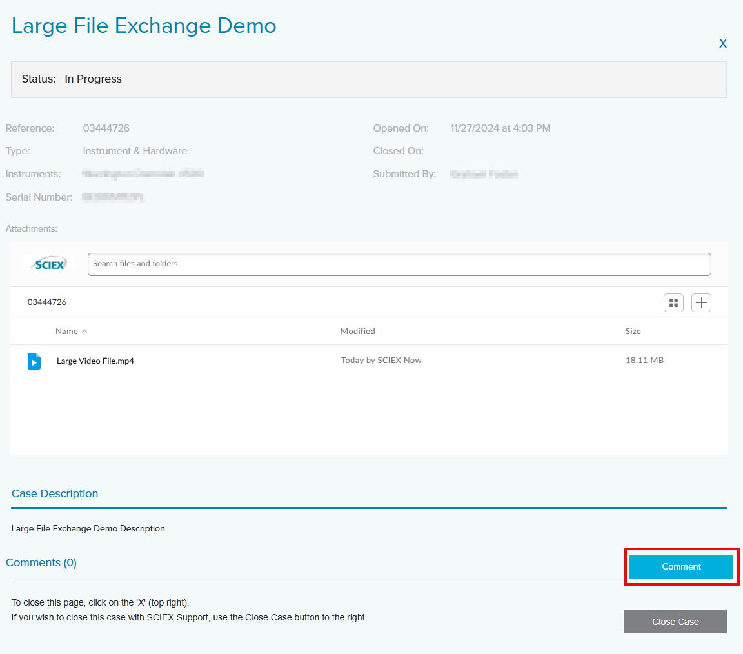Sort attachments by Size column

click(x=633, y=332)
